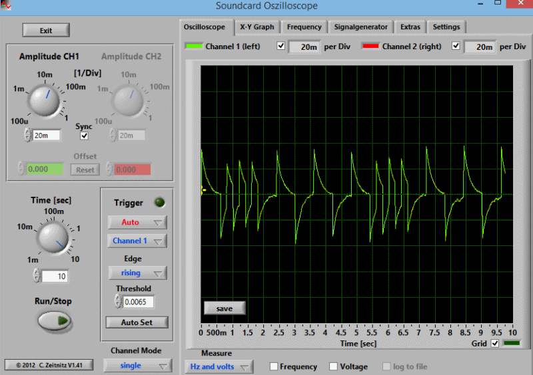Toggle the log to file checkbox
This screenshot has width=533, height=375.
386,366
